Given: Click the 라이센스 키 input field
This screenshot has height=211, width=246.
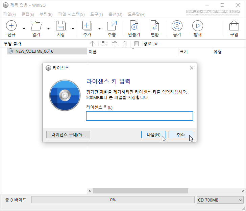Looking at the screenshot, I should point(140,116).
